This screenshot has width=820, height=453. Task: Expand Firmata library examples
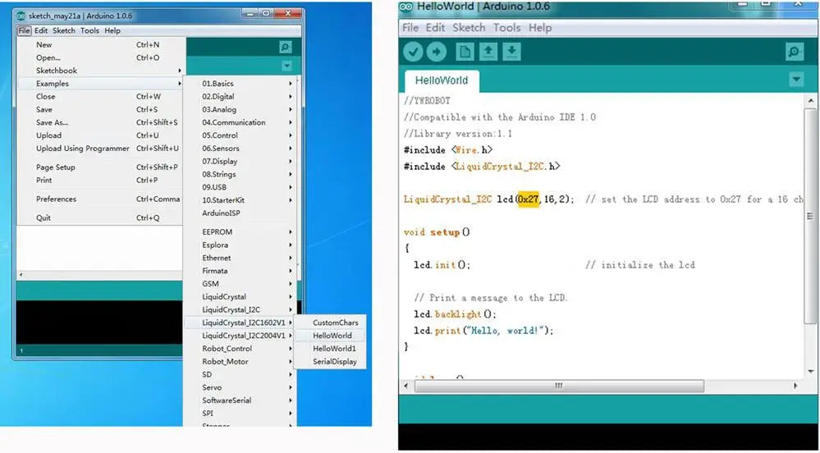coord(240,271)
